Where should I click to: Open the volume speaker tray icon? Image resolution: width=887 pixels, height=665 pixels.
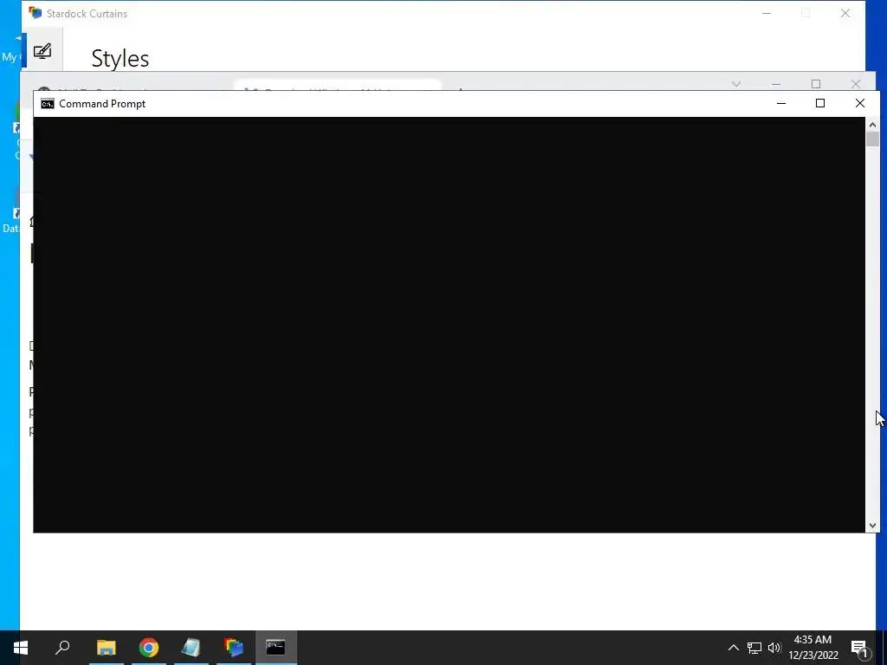[x=774, y=648]
